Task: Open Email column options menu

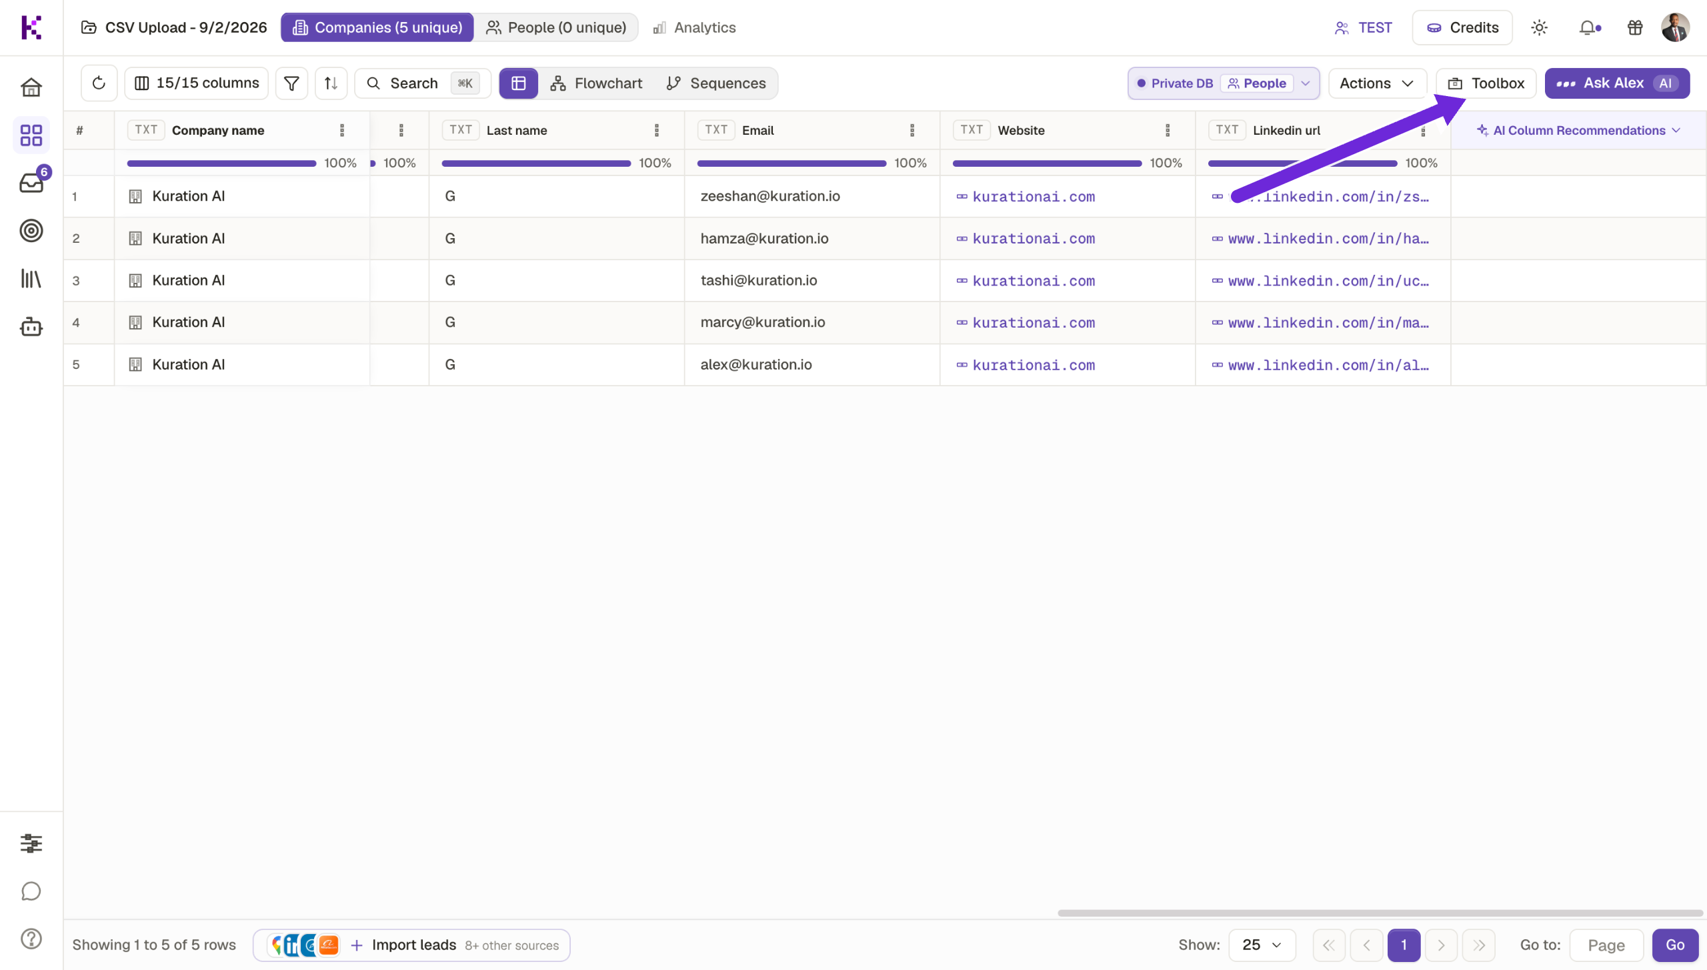Action: pos(912,130)
